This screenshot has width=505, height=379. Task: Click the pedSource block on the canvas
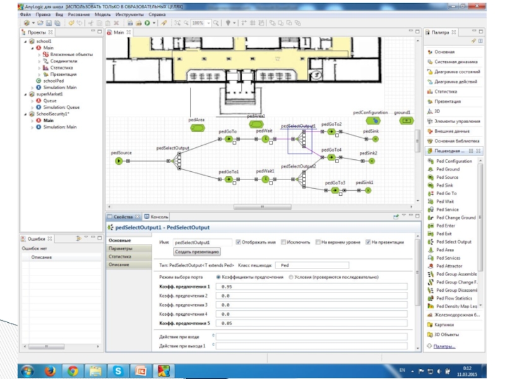pos(118,161)
